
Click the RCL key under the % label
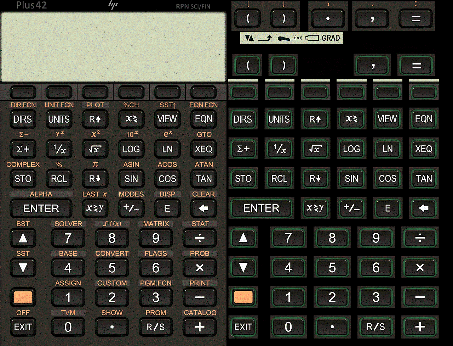59,179
